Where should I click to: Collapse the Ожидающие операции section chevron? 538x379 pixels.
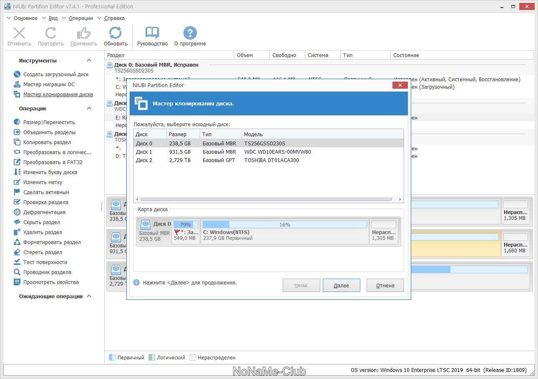coord(89,297)
